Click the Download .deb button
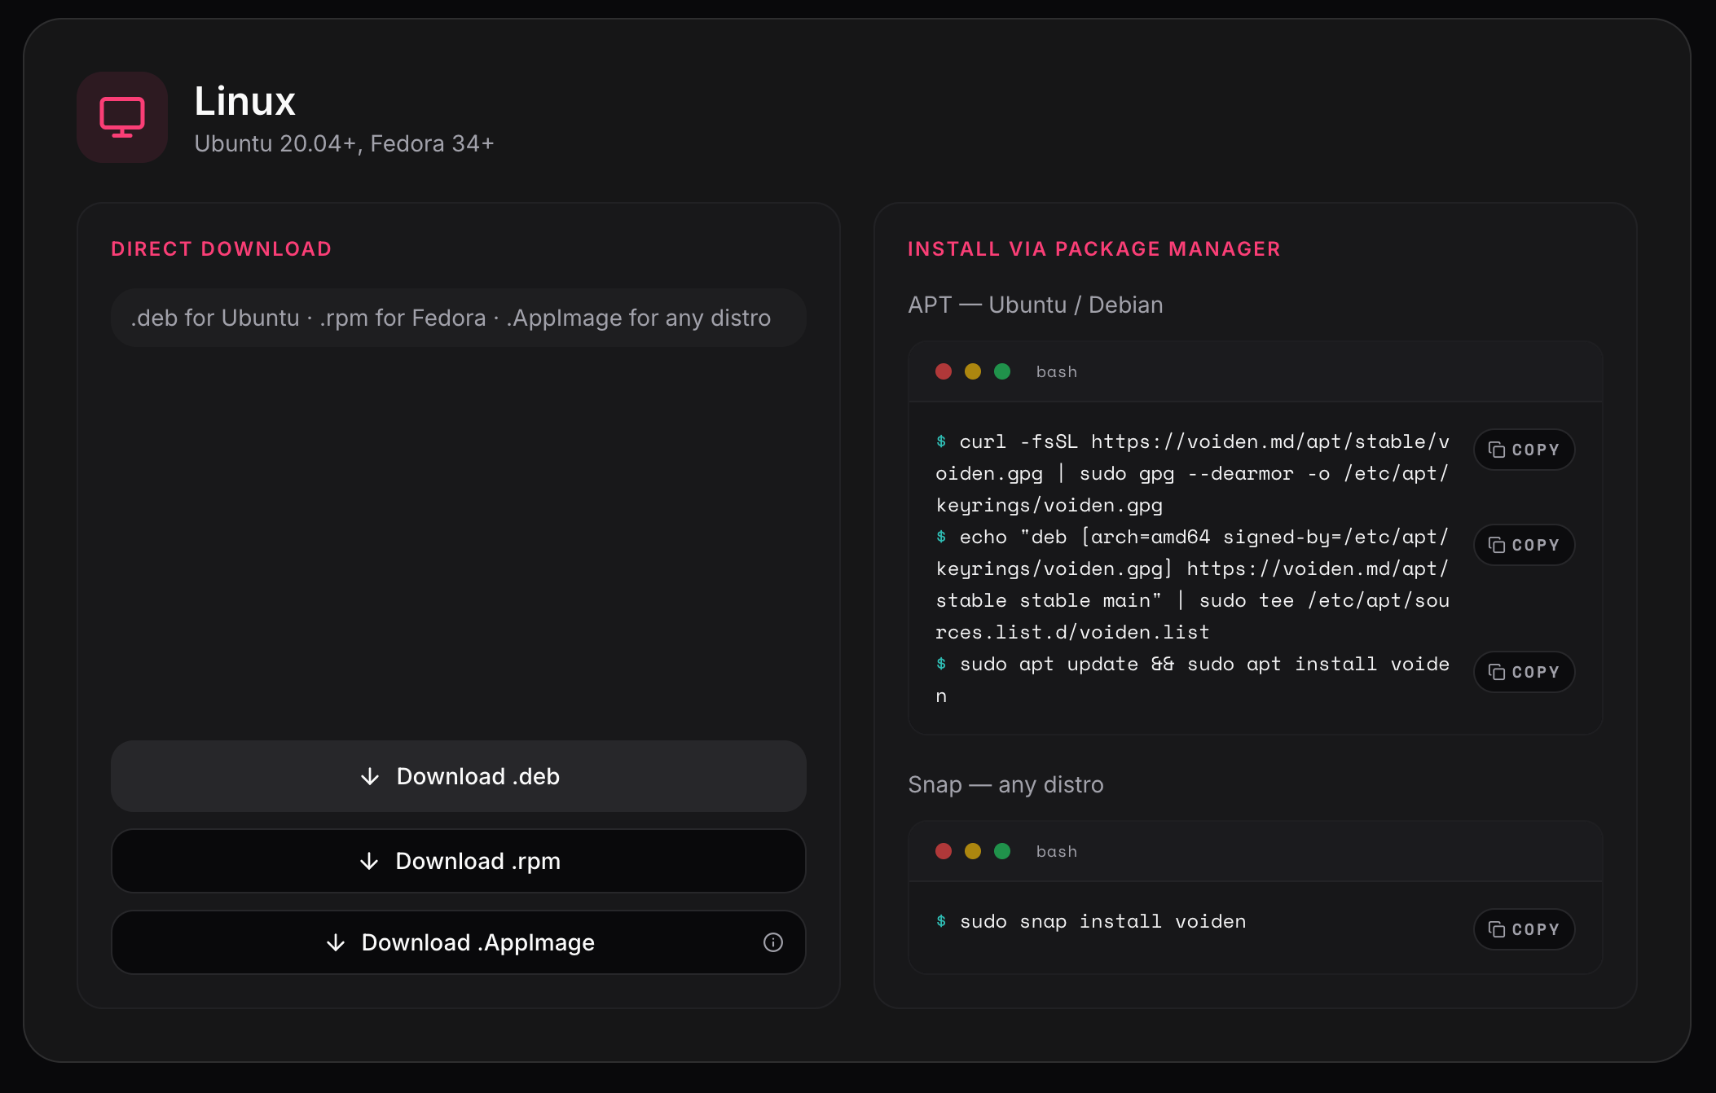Viewport: 1716px width, 1093px height. (459, 776)
